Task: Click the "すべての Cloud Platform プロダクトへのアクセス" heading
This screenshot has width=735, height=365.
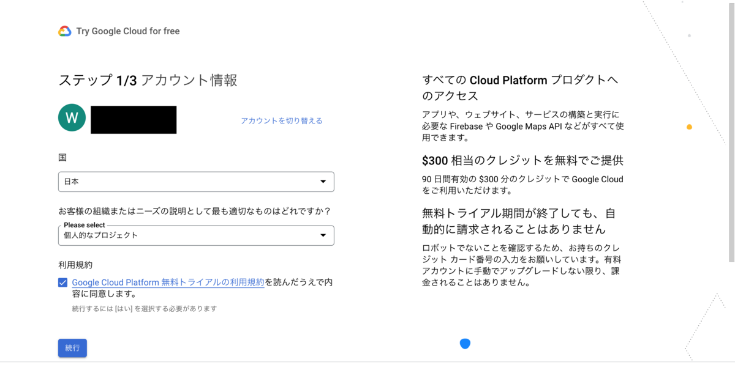Action: click(x=522, y=88)
